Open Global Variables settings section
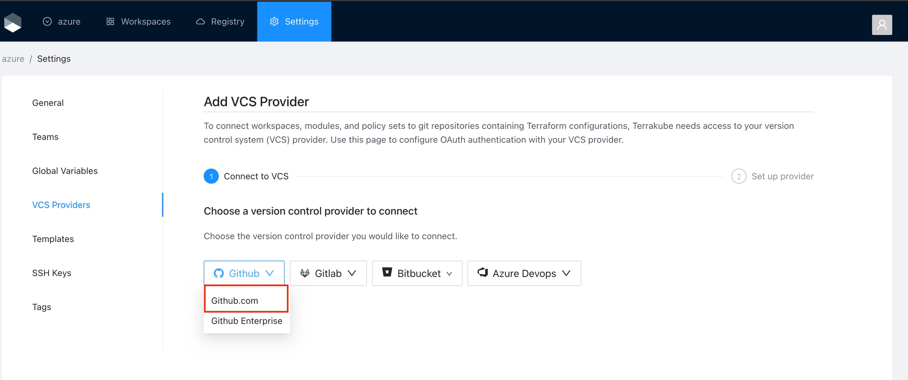This screenshot has width=908, height=380. (x=65, y=171)
